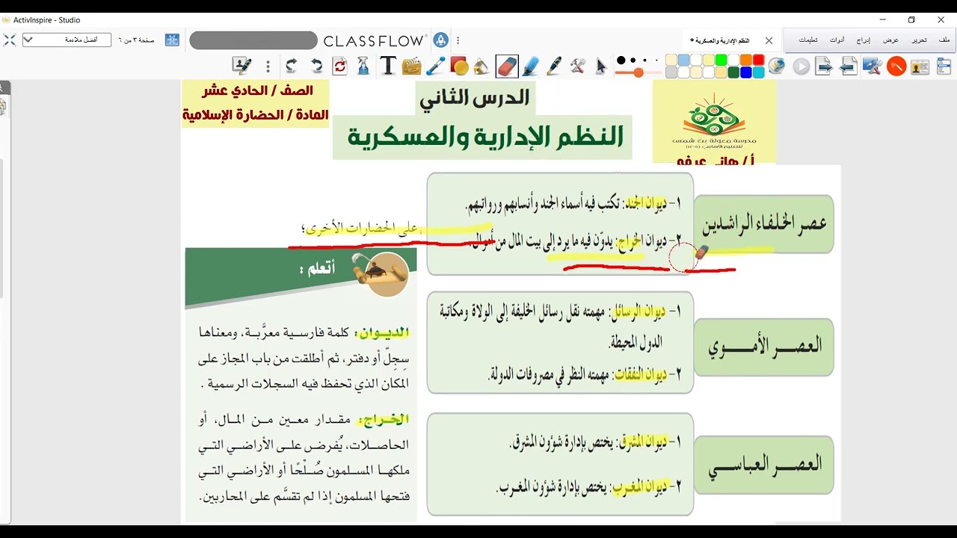
Task: Pick the bright green color swatch
Action: coord(721,60)
